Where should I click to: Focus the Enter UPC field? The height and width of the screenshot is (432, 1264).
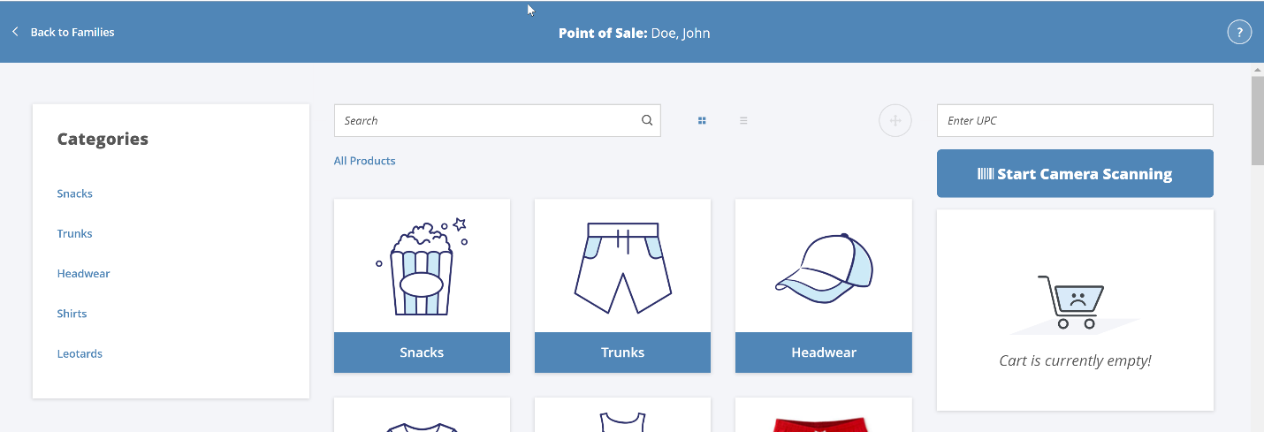tap(1075, 120)
